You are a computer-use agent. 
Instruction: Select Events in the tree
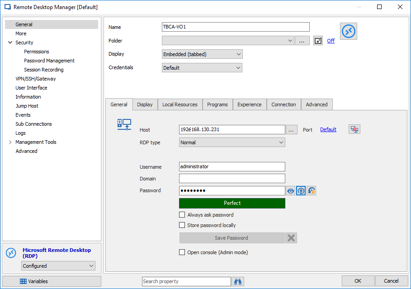23,115
